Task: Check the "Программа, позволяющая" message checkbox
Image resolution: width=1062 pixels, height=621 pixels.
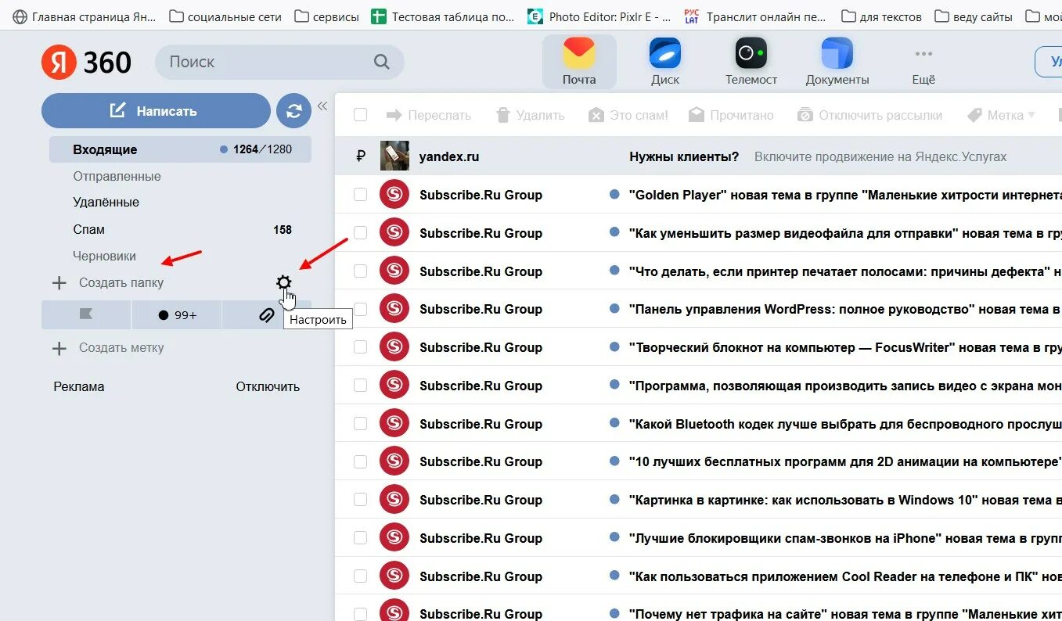Action: (360, 386)
